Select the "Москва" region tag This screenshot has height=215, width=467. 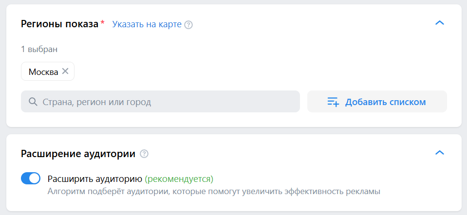[x=43, y=72]
